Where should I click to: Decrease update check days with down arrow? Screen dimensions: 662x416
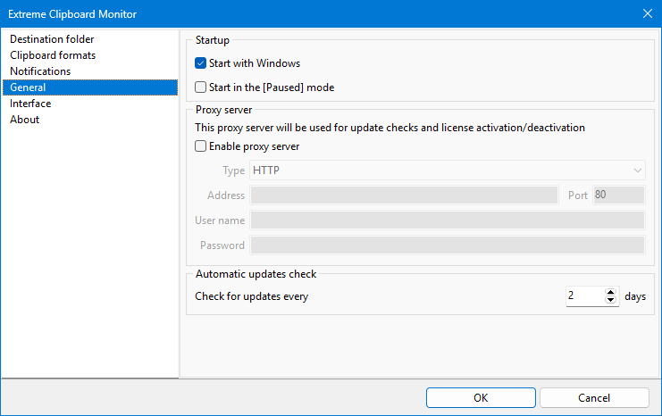[x=610, y=300]
